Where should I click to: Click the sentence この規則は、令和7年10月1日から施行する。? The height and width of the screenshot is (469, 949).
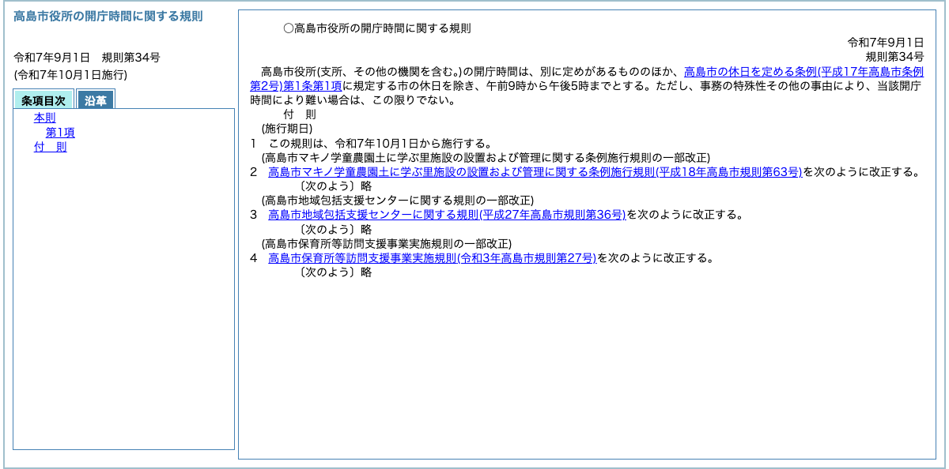pyautogui.click(x=380, y=144)
